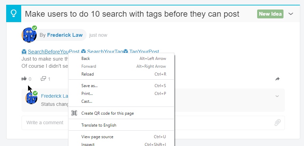Open Frederick Law's avatar at post top
304x146 pixels.
click(29, 35)
